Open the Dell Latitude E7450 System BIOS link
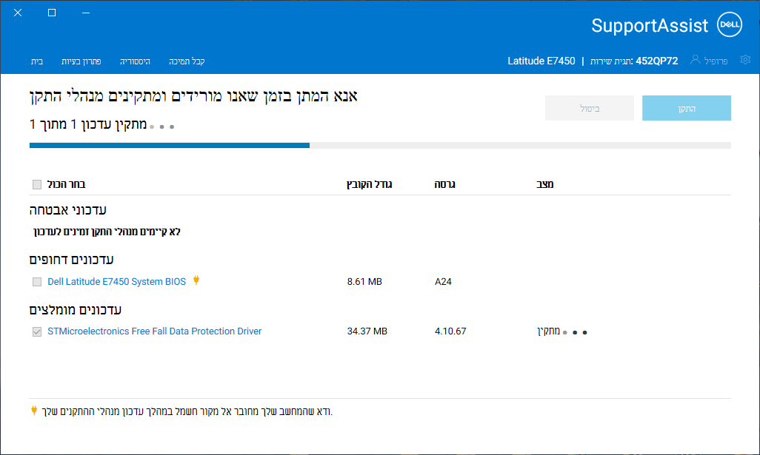The image size is (760, 455). 117,281
